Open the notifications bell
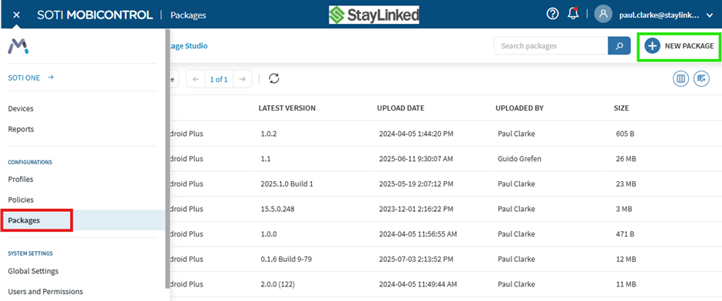722x301 pixels. (573, 14)
